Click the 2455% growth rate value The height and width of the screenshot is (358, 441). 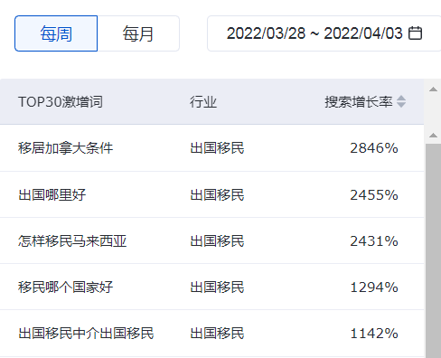374,194
